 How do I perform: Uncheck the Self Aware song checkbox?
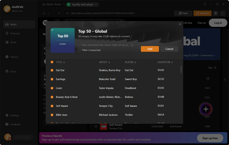(52, 106)
